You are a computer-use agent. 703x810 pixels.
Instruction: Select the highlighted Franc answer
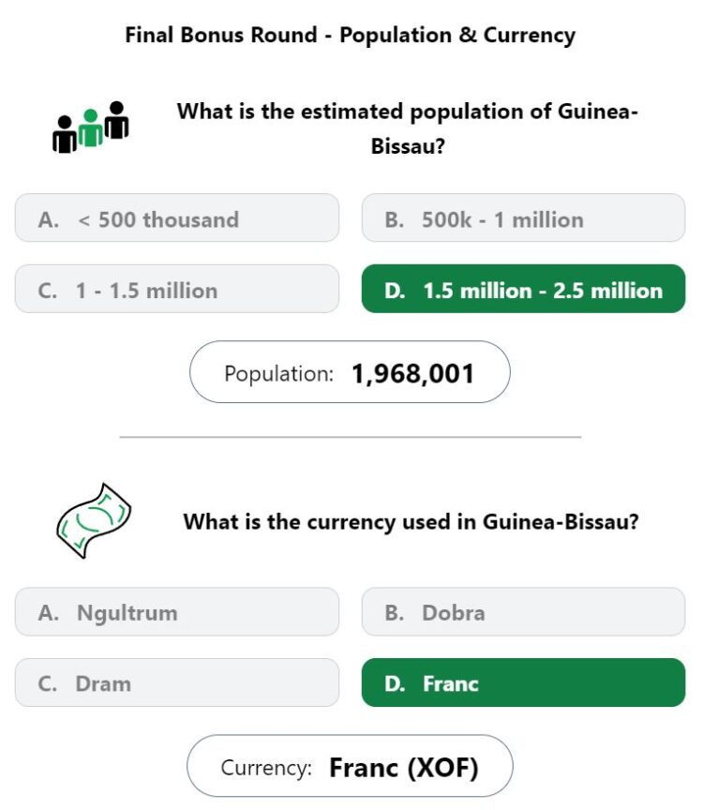click(523, 682)
